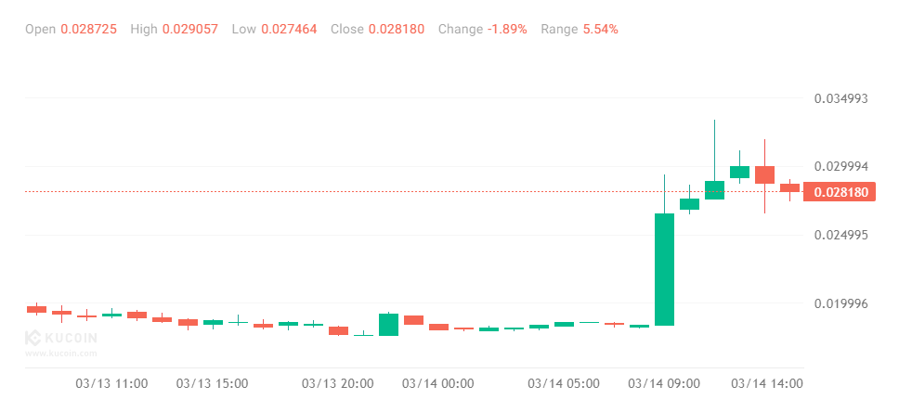Click the Close price value in the header

(x=397, y=29)
